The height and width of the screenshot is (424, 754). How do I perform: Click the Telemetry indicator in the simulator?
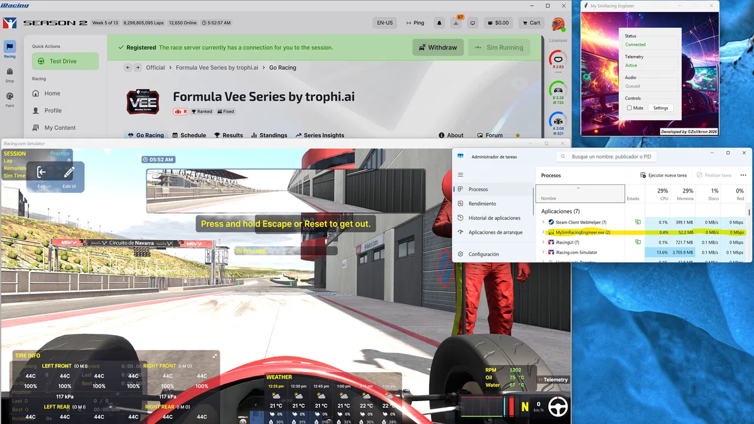[x=552, y=380]
